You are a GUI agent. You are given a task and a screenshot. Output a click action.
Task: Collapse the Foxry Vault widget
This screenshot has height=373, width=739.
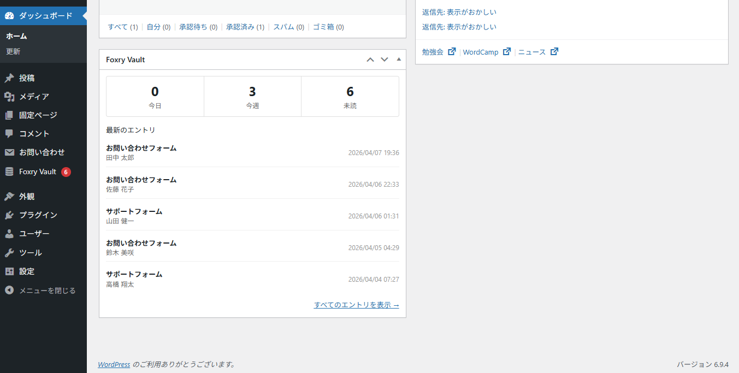coord(398,59)
